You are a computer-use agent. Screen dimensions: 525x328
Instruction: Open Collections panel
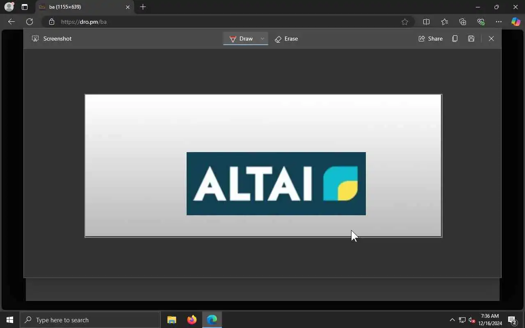click(x=463, y=22)
